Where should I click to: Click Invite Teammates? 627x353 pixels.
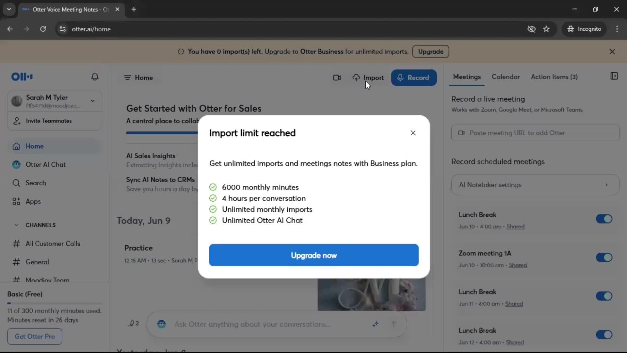pyautogui.click(x=55, y=121)
